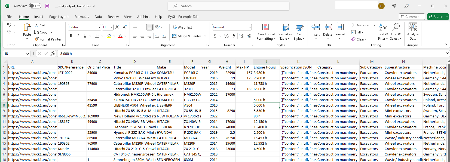
Task: Open the font size dropdown
Action: coord(112,27)
